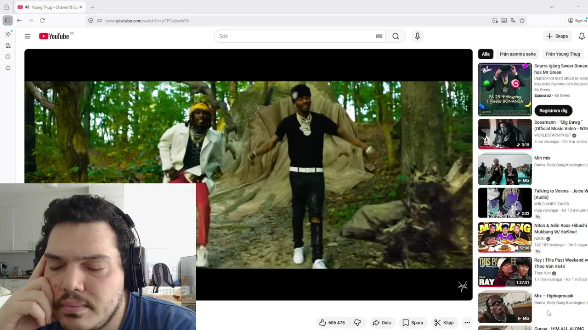Viewport: 588px width, 330px height.
Task: Click the install app icon in address bar
Action: (504, 21)
